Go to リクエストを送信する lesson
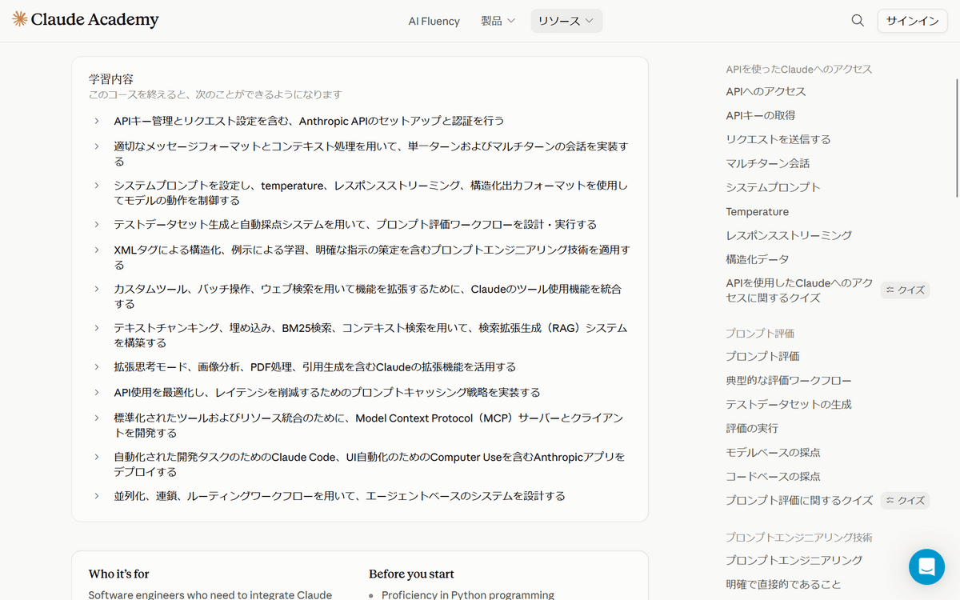This screenshot has width=960, height=600. pyautogui.click(x=778, y=139)
